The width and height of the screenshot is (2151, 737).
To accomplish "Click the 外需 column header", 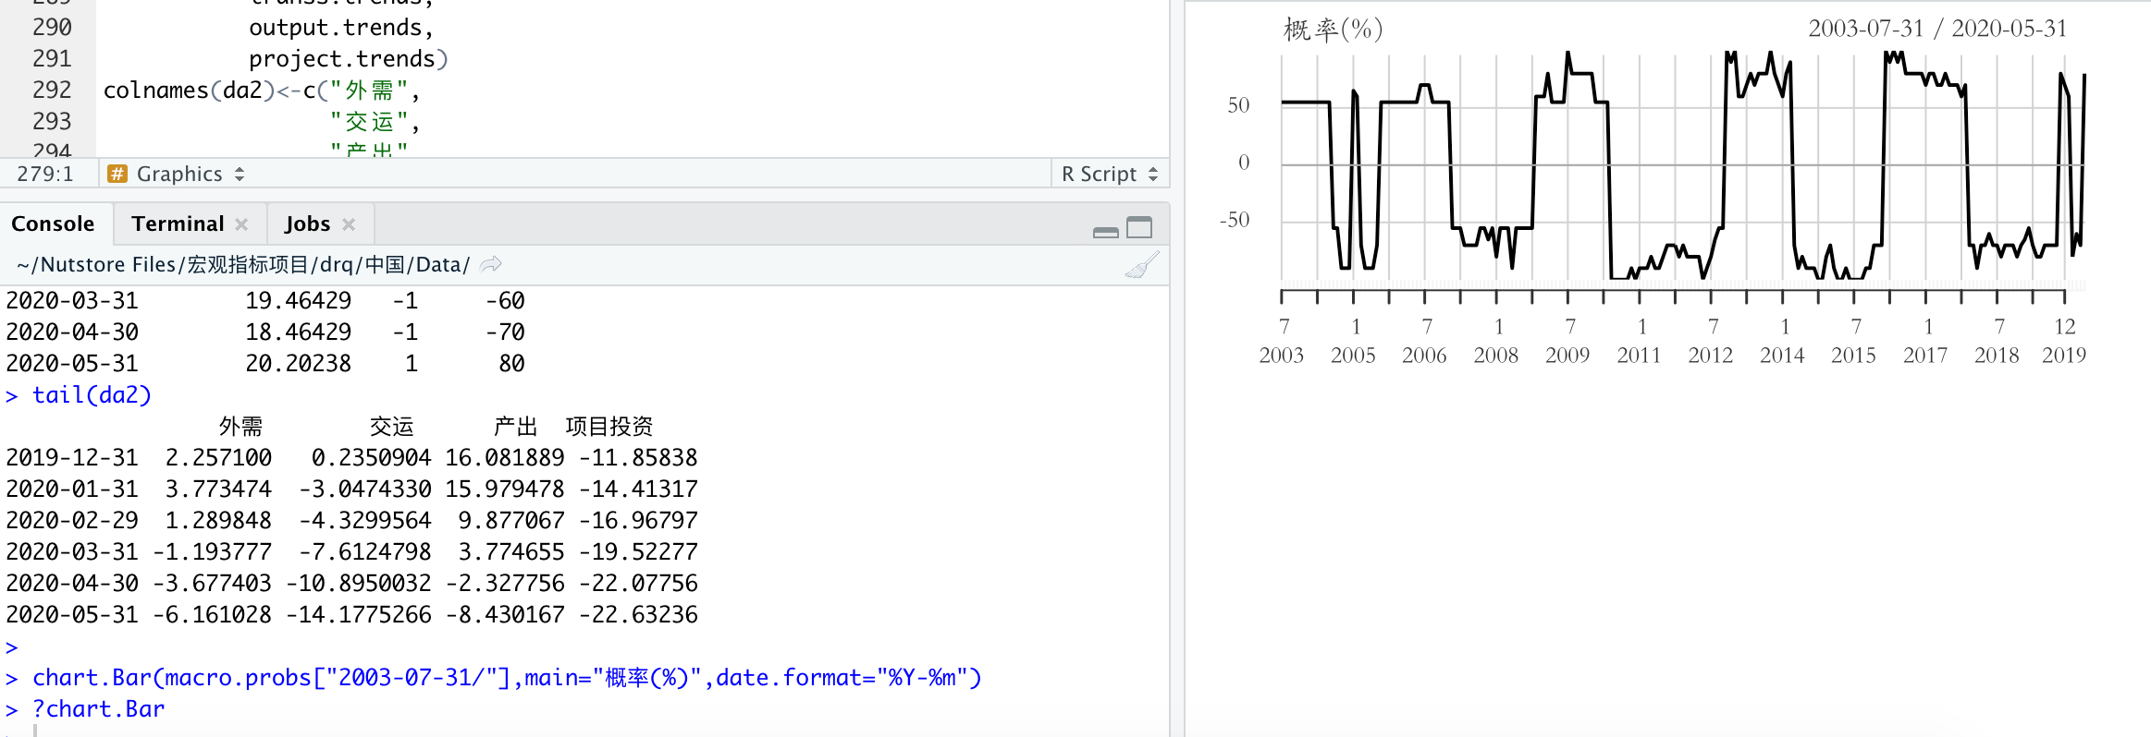I will tap(240, 427).
